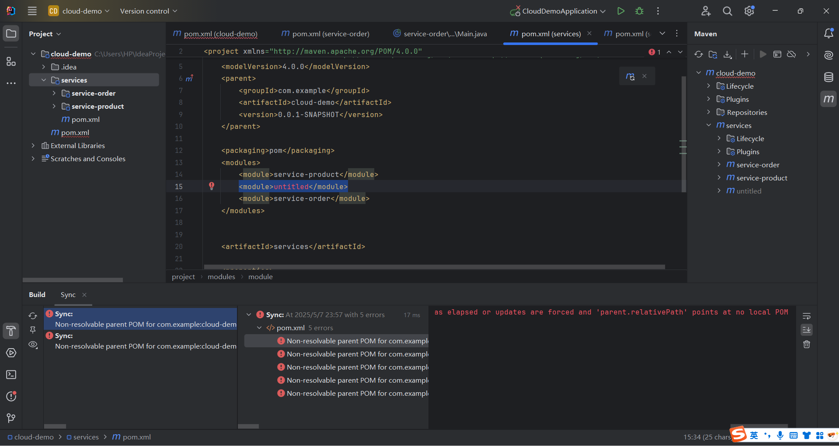Screen dimensions: 839x446
Task: Toggle scroll to end of build output
Action: tap(807, 330)
